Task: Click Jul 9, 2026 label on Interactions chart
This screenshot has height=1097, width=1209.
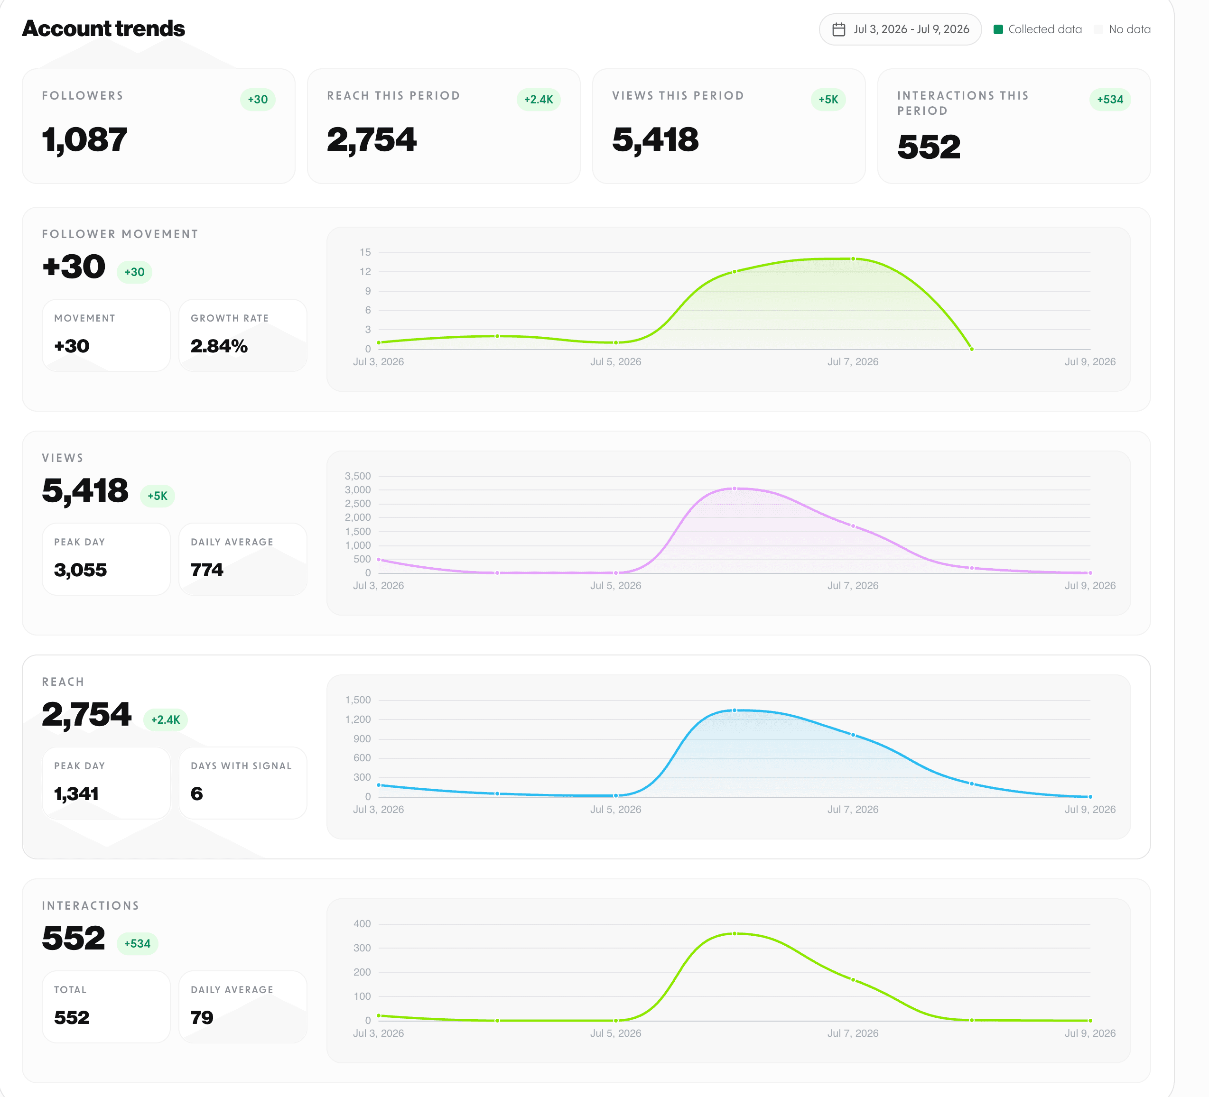Action: click(x=1089, y=1033)
